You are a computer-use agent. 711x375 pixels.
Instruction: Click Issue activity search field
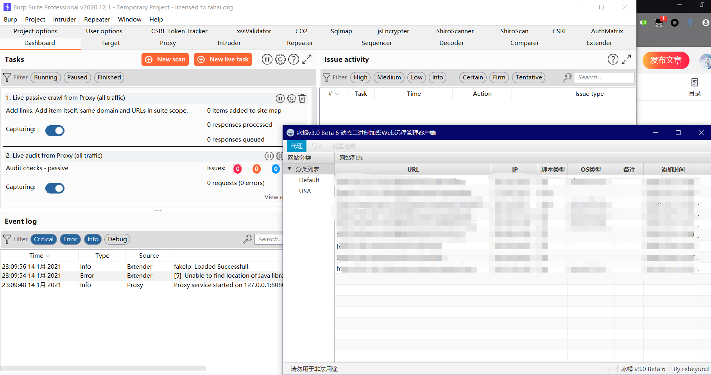[x=604, y=77]
